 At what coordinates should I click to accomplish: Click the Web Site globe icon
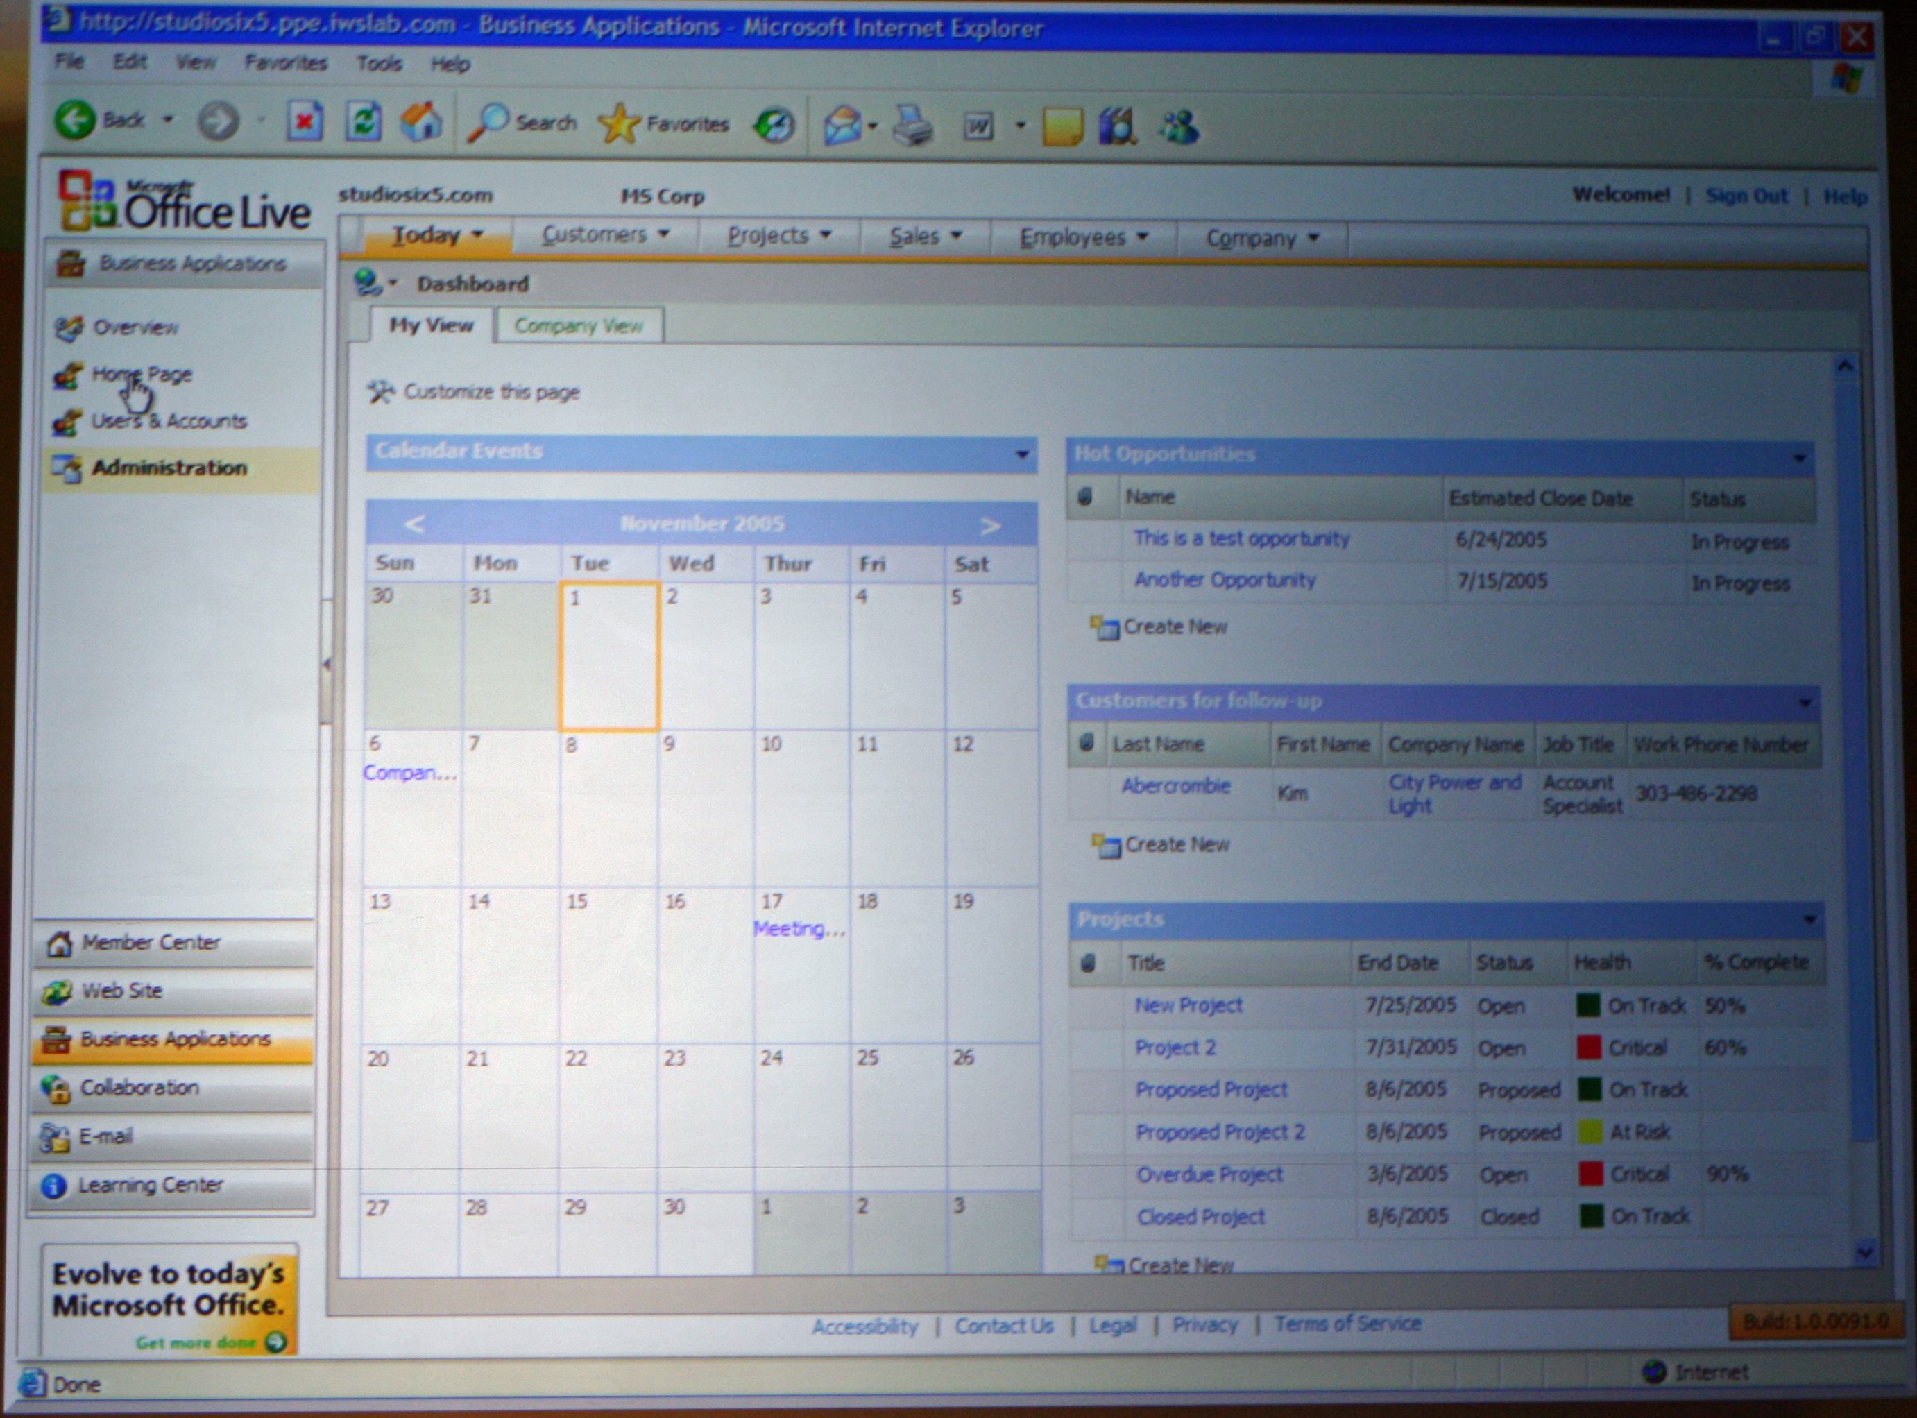57,991
